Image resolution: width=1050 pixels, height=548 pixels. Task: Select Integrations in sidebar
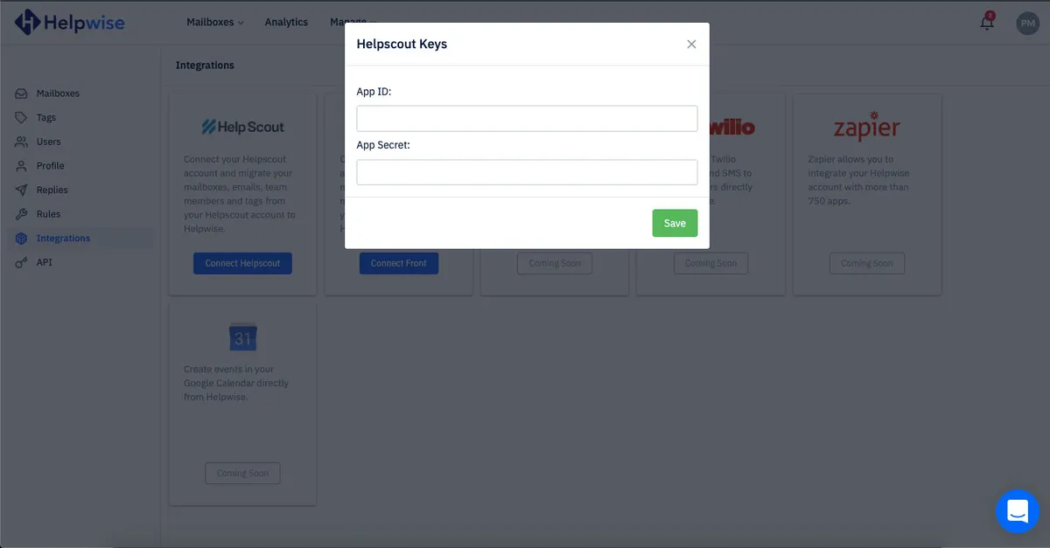(x=63, y=238)
